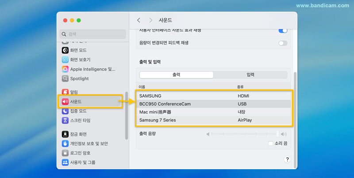Open 알림 settings label
This screenshot has width=354, height=178.
(x=74, y=92)
